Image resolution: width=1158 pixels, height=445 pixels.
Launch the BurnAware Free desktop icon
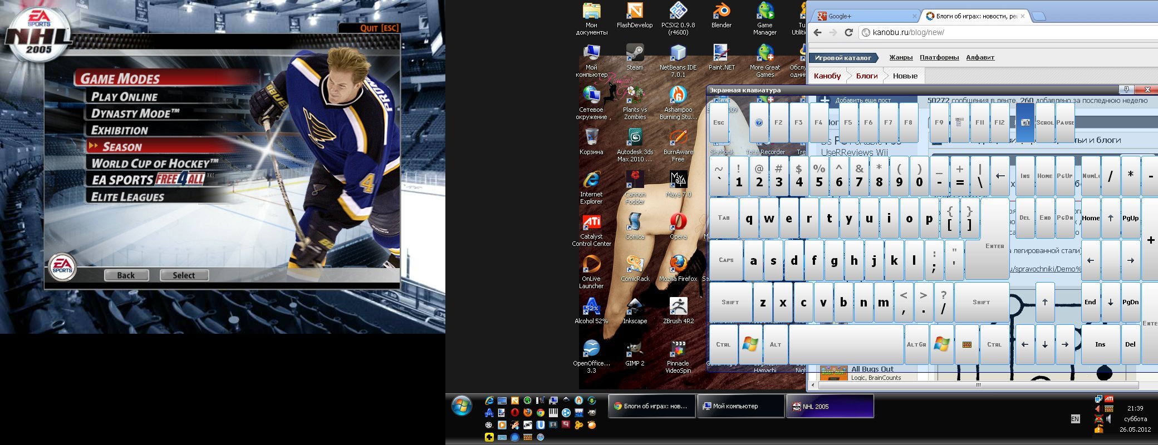coord(678,146)
